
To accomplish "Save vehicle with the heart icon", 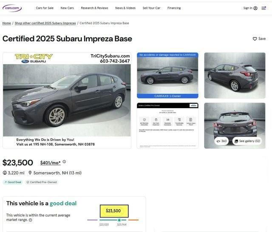I will point(255,39).
